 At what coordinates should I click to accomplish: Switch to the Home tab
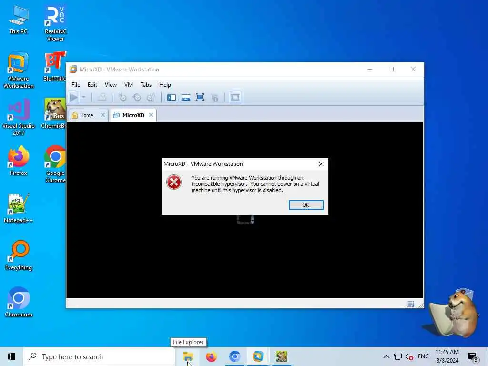87,115
